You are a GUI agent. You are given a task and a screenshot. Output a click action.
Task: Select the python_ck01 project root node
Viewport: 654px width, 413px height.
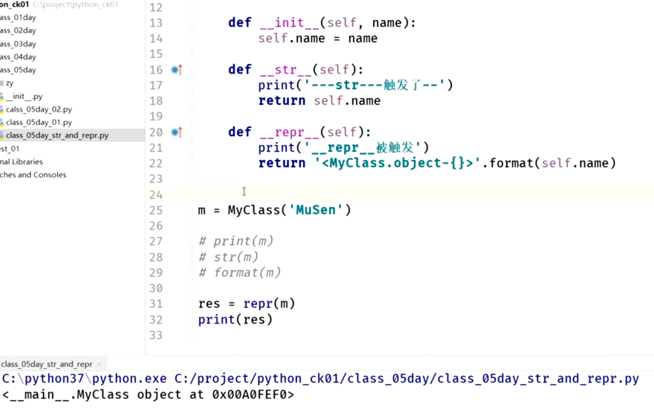pyautogui.click(x=14, y=4)
